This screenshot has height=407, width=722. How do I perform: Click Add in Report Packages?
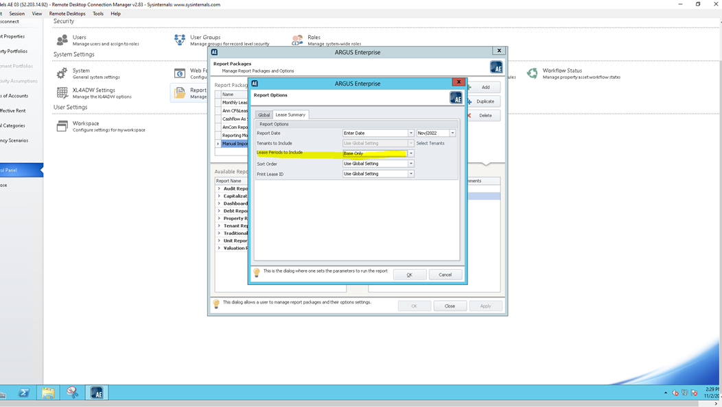[483, 88]
